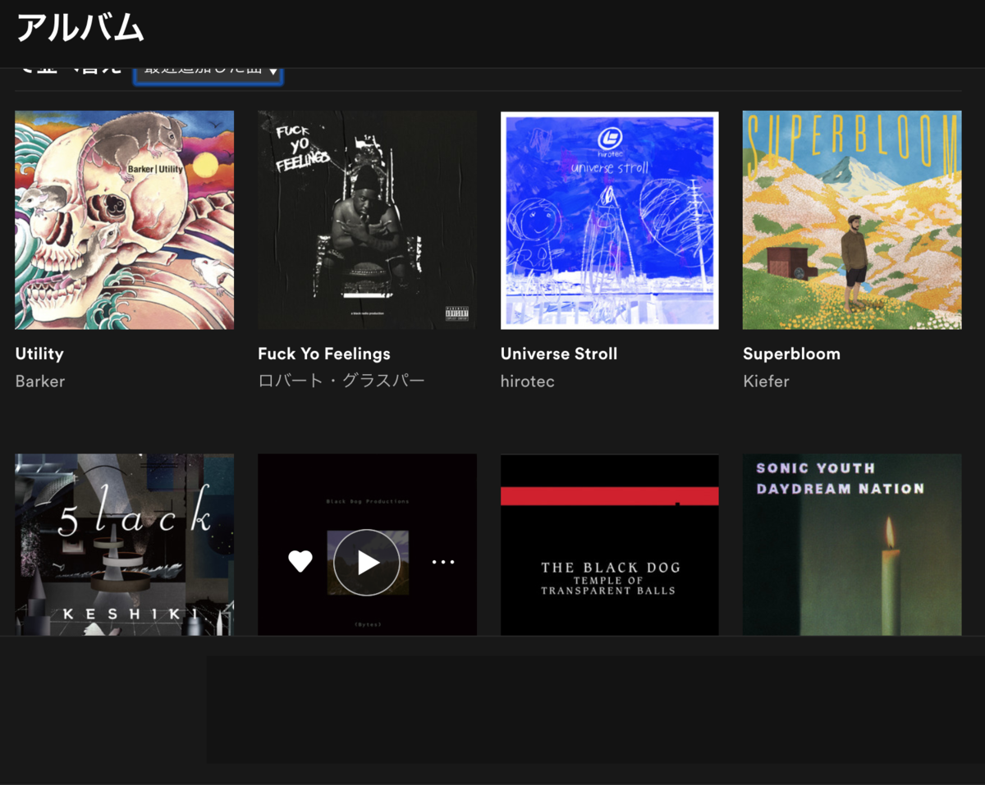Open the Universe Stroll album cover

click(610, 220)
